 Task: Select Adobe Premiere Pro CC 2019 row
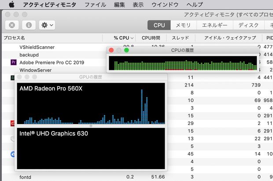54,63
